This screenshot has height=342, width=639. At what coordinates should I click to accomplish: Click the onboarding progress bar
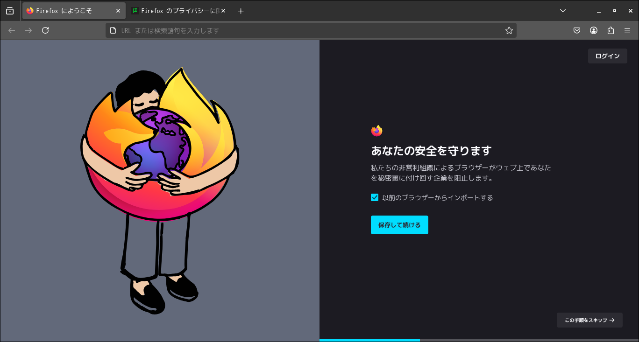479,340
